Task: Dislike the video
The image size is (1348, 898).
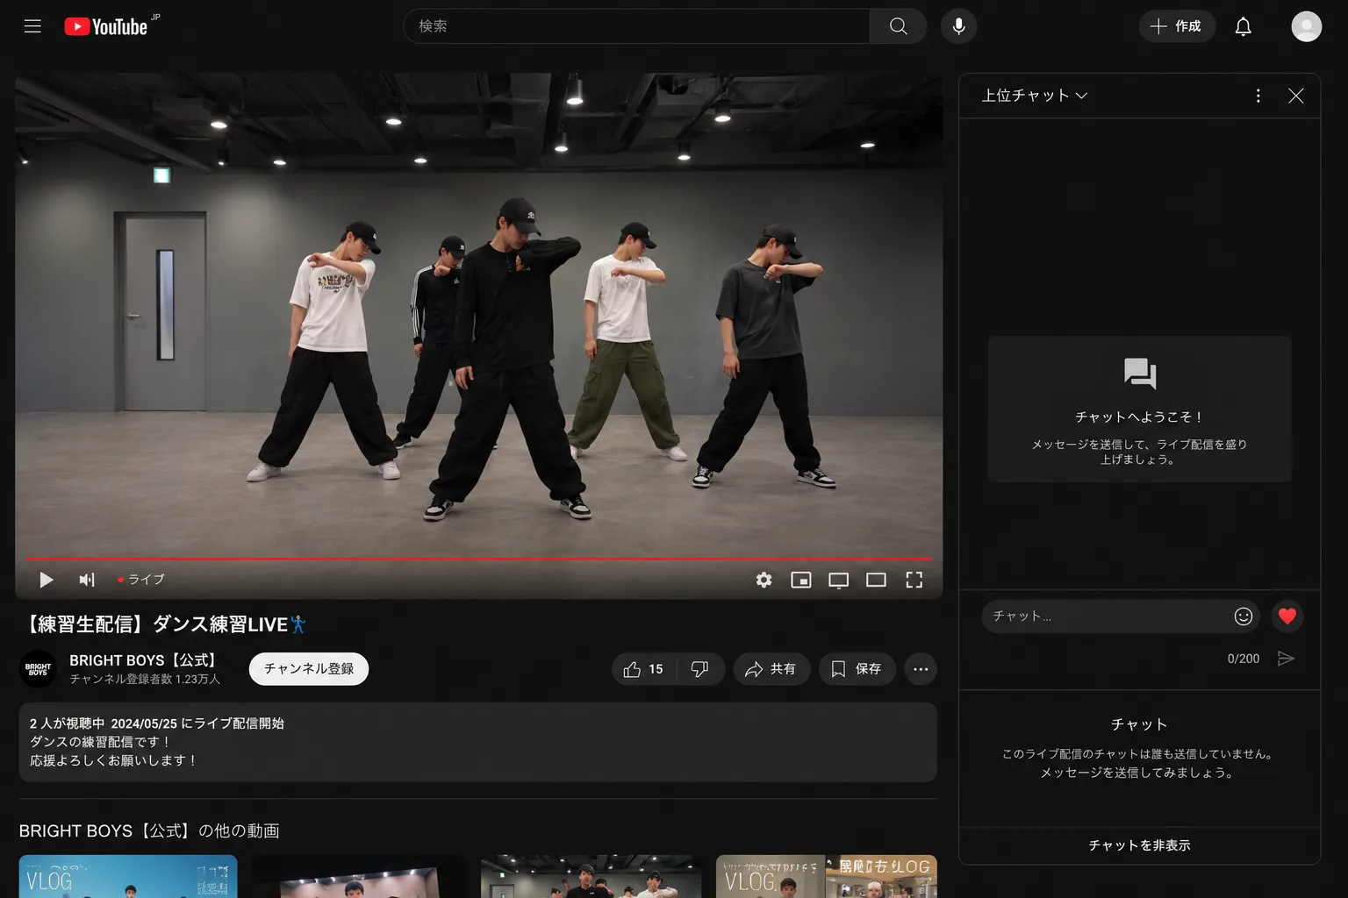Action: point(699,669)
